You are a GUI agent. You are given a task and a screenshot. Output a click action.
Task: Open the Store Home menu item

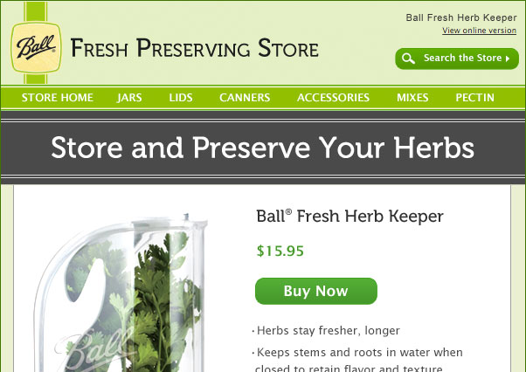click(x=58, y=98)
